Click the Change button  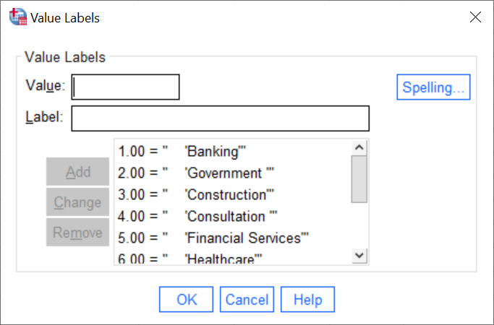(78, 202)
